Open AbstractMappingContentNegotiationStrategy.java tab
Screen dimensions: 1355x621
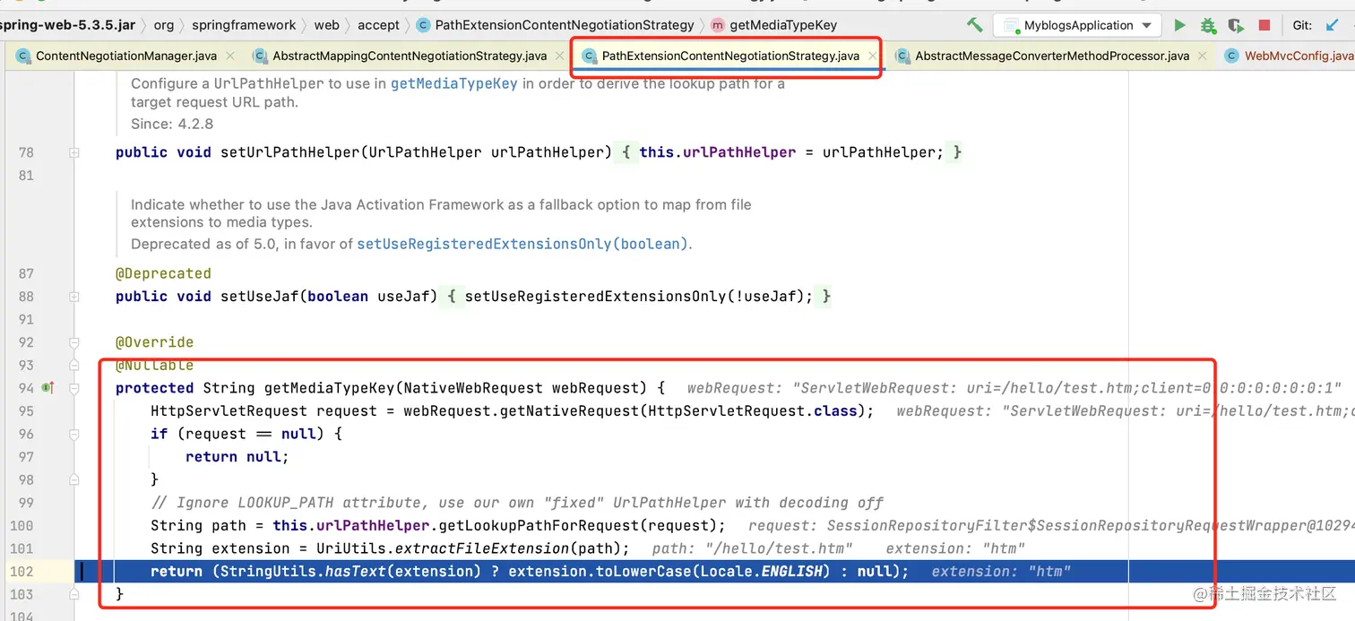coord(410,56)
